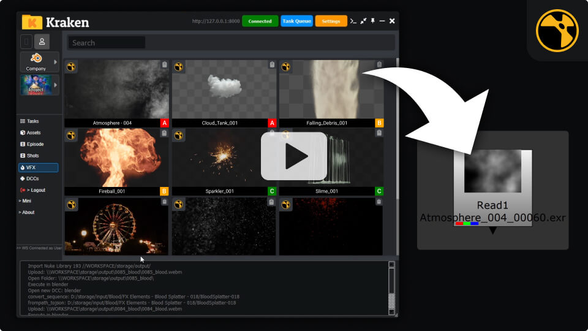Open the VFX section in the sidebar

(38, 167)
